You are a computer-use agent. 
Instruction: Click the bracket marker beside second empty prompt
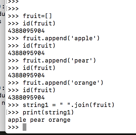point(7,9)
